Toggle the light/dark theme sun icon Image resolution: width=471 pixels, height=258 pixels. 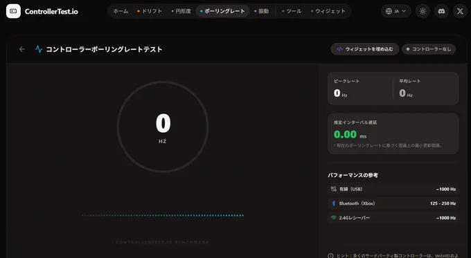click(423, 11)
